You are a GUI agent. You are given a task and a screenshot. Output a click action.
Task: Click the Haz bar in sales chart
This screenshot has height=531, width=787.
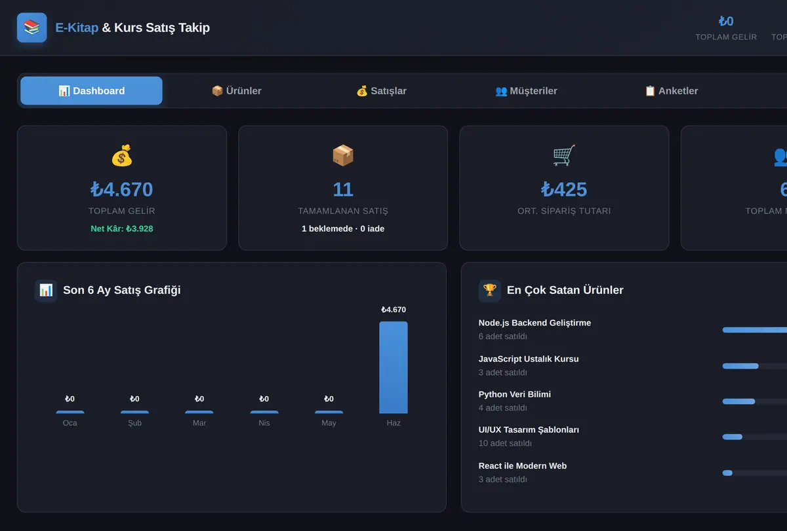[393, 367]
